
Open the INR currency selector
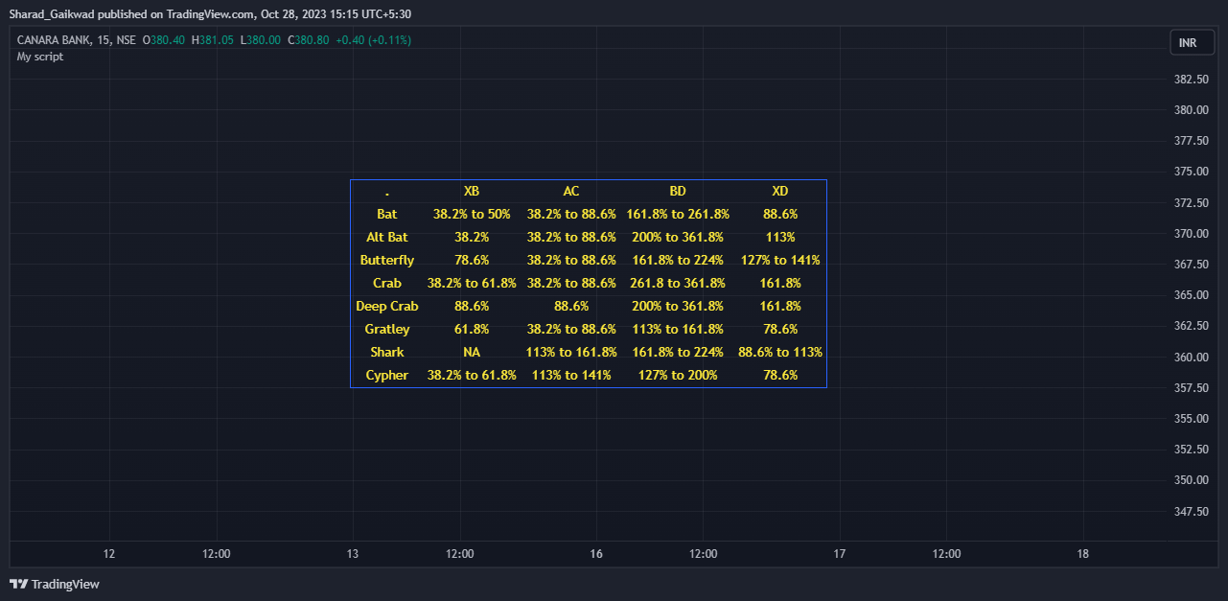tap(1188, 43)
